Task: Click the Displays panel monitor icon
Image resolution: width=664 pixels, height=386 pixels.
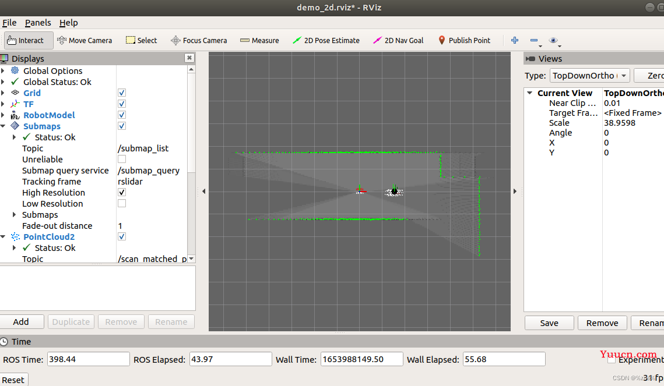Action: 4,58
